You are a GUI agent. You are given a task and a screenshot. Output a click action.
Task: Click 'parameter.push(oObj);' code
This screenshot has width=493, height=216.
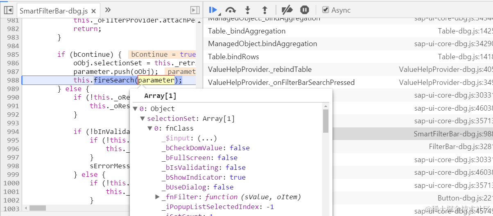point(116,71)
